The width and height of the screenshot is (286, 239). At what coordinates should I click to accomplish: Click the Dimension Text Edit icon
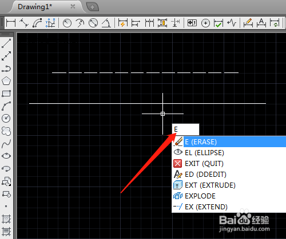tap(261, 23)
